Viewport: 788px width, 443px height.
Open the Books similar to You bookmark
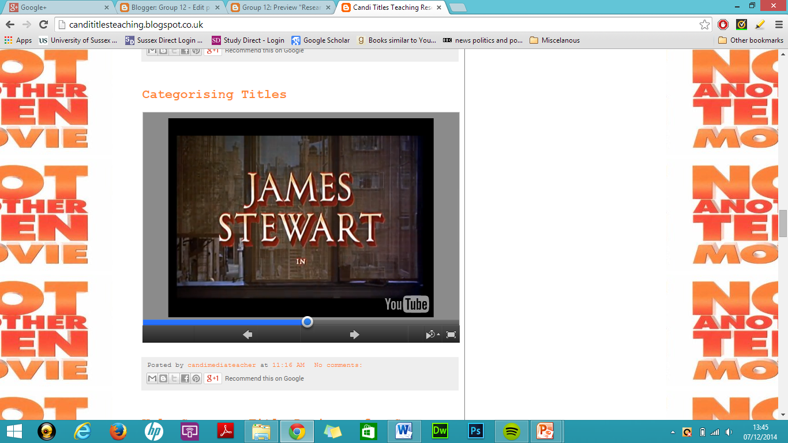point(397,40)
